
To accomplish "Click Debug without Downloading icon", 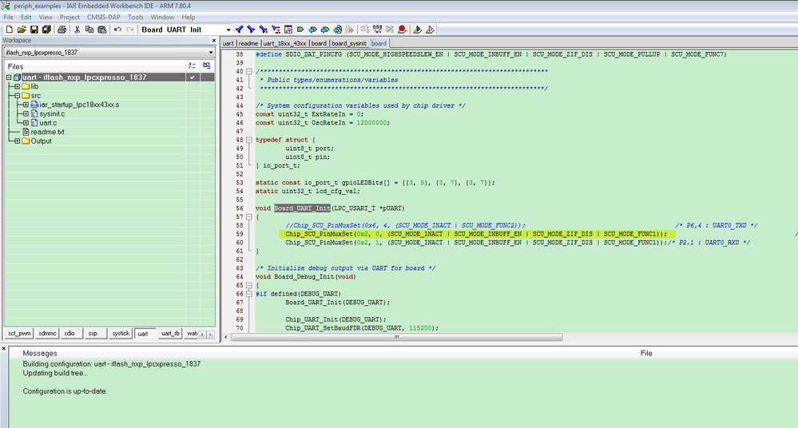I will pyautogui.click(x=430, y=30).
